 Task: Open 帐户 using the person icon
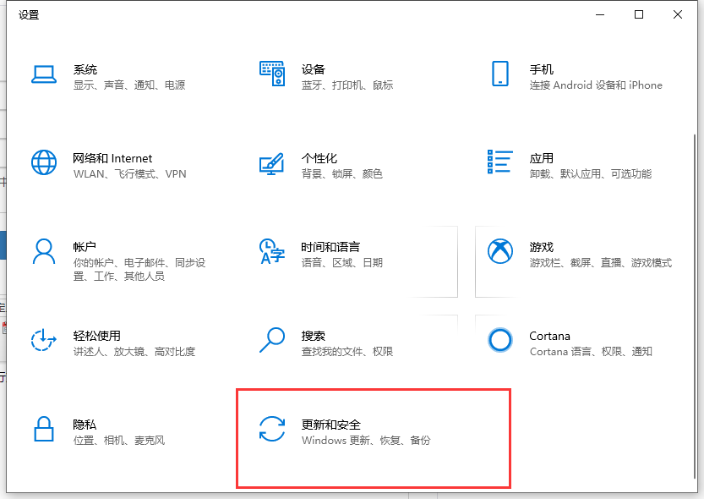[44, 251]
